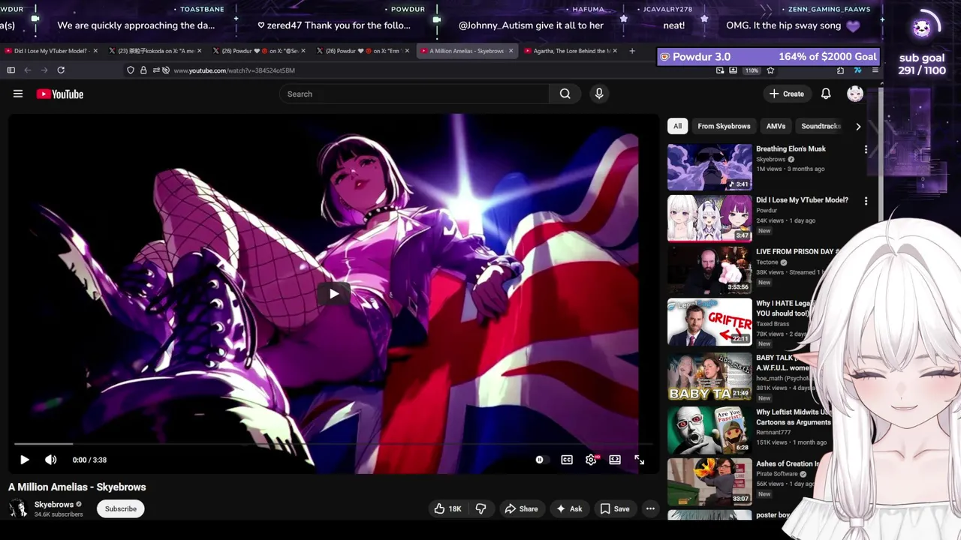
Task: Reload the current page
Action: click(61, 70)
